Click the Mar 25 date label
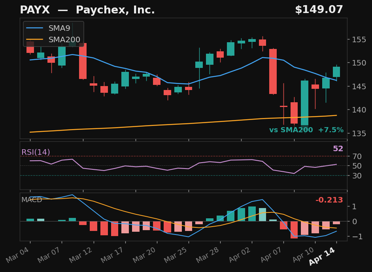 coord(176,255)
